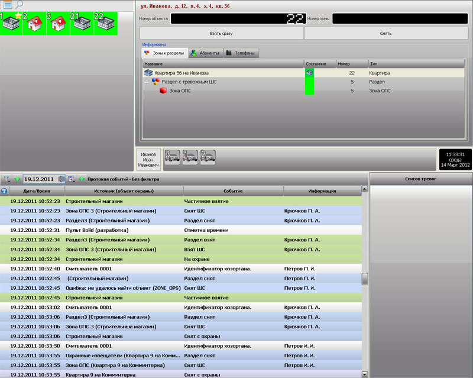Click the event log vertical scrollbar thumb
The width and height of the screenshot is (473, 378).
point(365,279)
